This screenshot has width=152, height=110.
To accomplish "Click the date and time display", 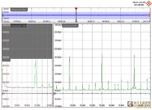I will 139,4.
